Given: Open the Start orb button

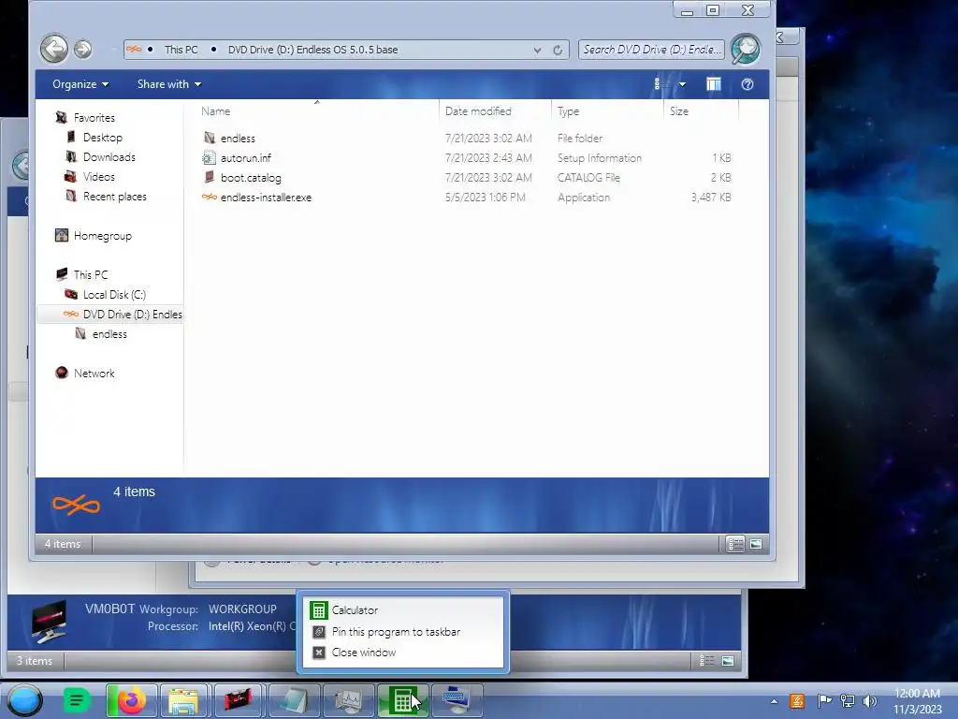Looking at the screenshot, I should pyautogui.click(x=24, y=700).
